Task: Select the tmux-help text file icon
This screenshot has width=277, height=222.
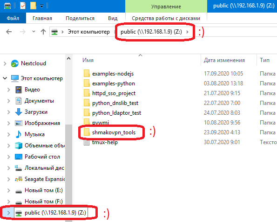Action: 87,142
